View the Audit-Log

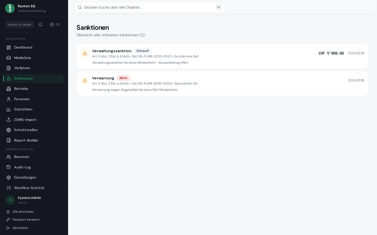pyautogui.click(x=34, y=167)
